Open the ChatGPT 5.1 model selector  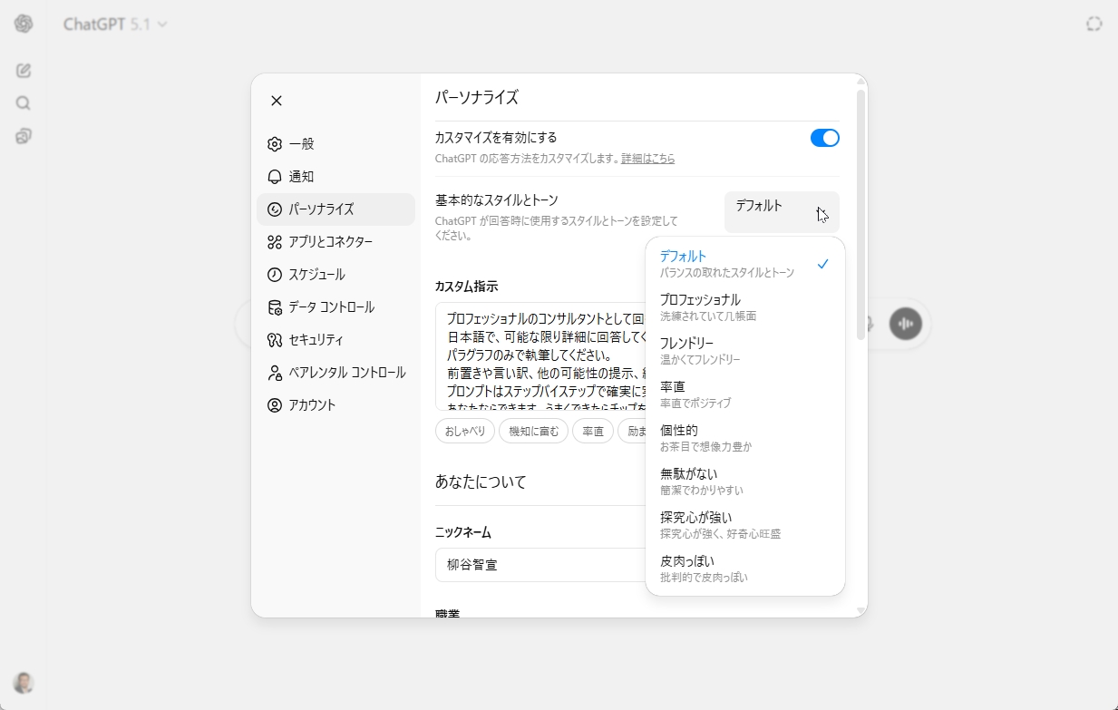tap(116, 24)
